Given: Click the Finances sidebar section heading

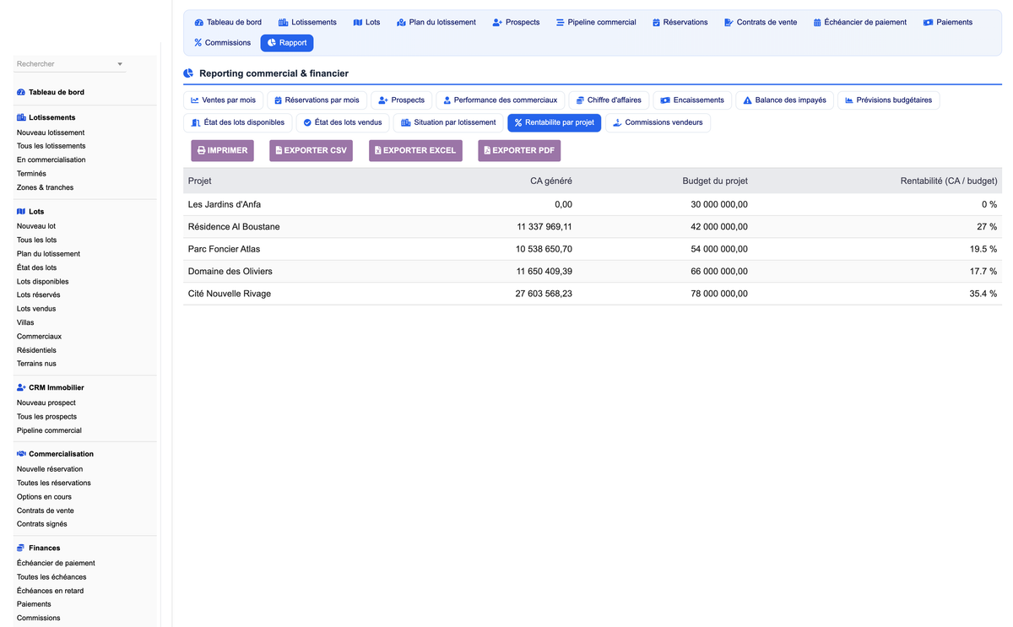Looking at the screenshot, I should click(x=39, y=548).
